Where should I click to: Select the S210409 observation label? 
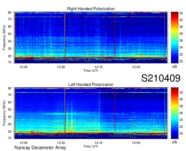coord(161,78)
